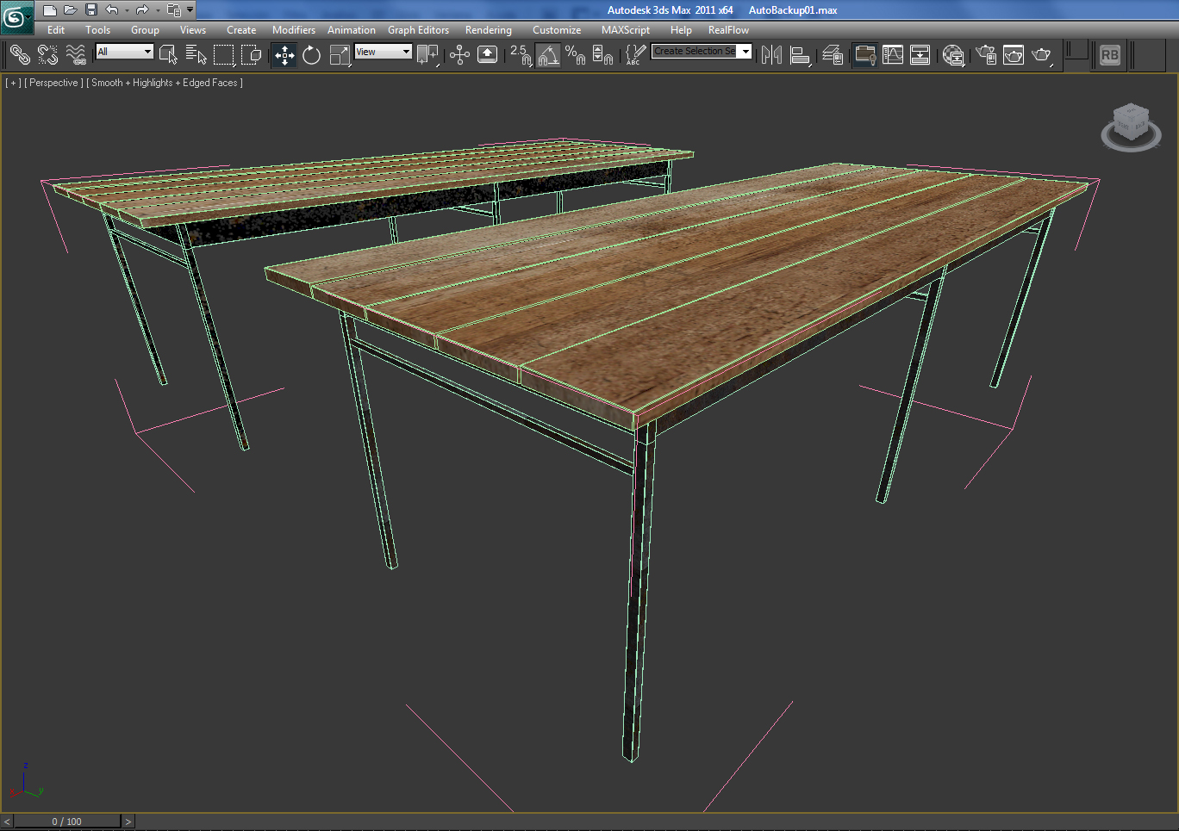
Task: Open the Rendering menu
Action: (488, 30)
